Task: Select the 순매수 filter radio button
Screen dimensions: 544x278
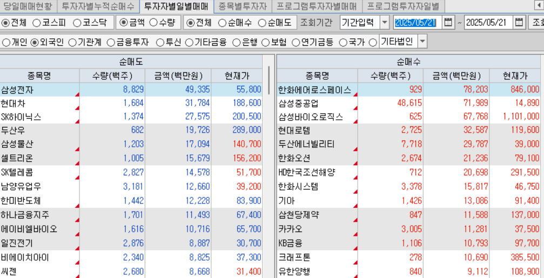Action: 222,23
